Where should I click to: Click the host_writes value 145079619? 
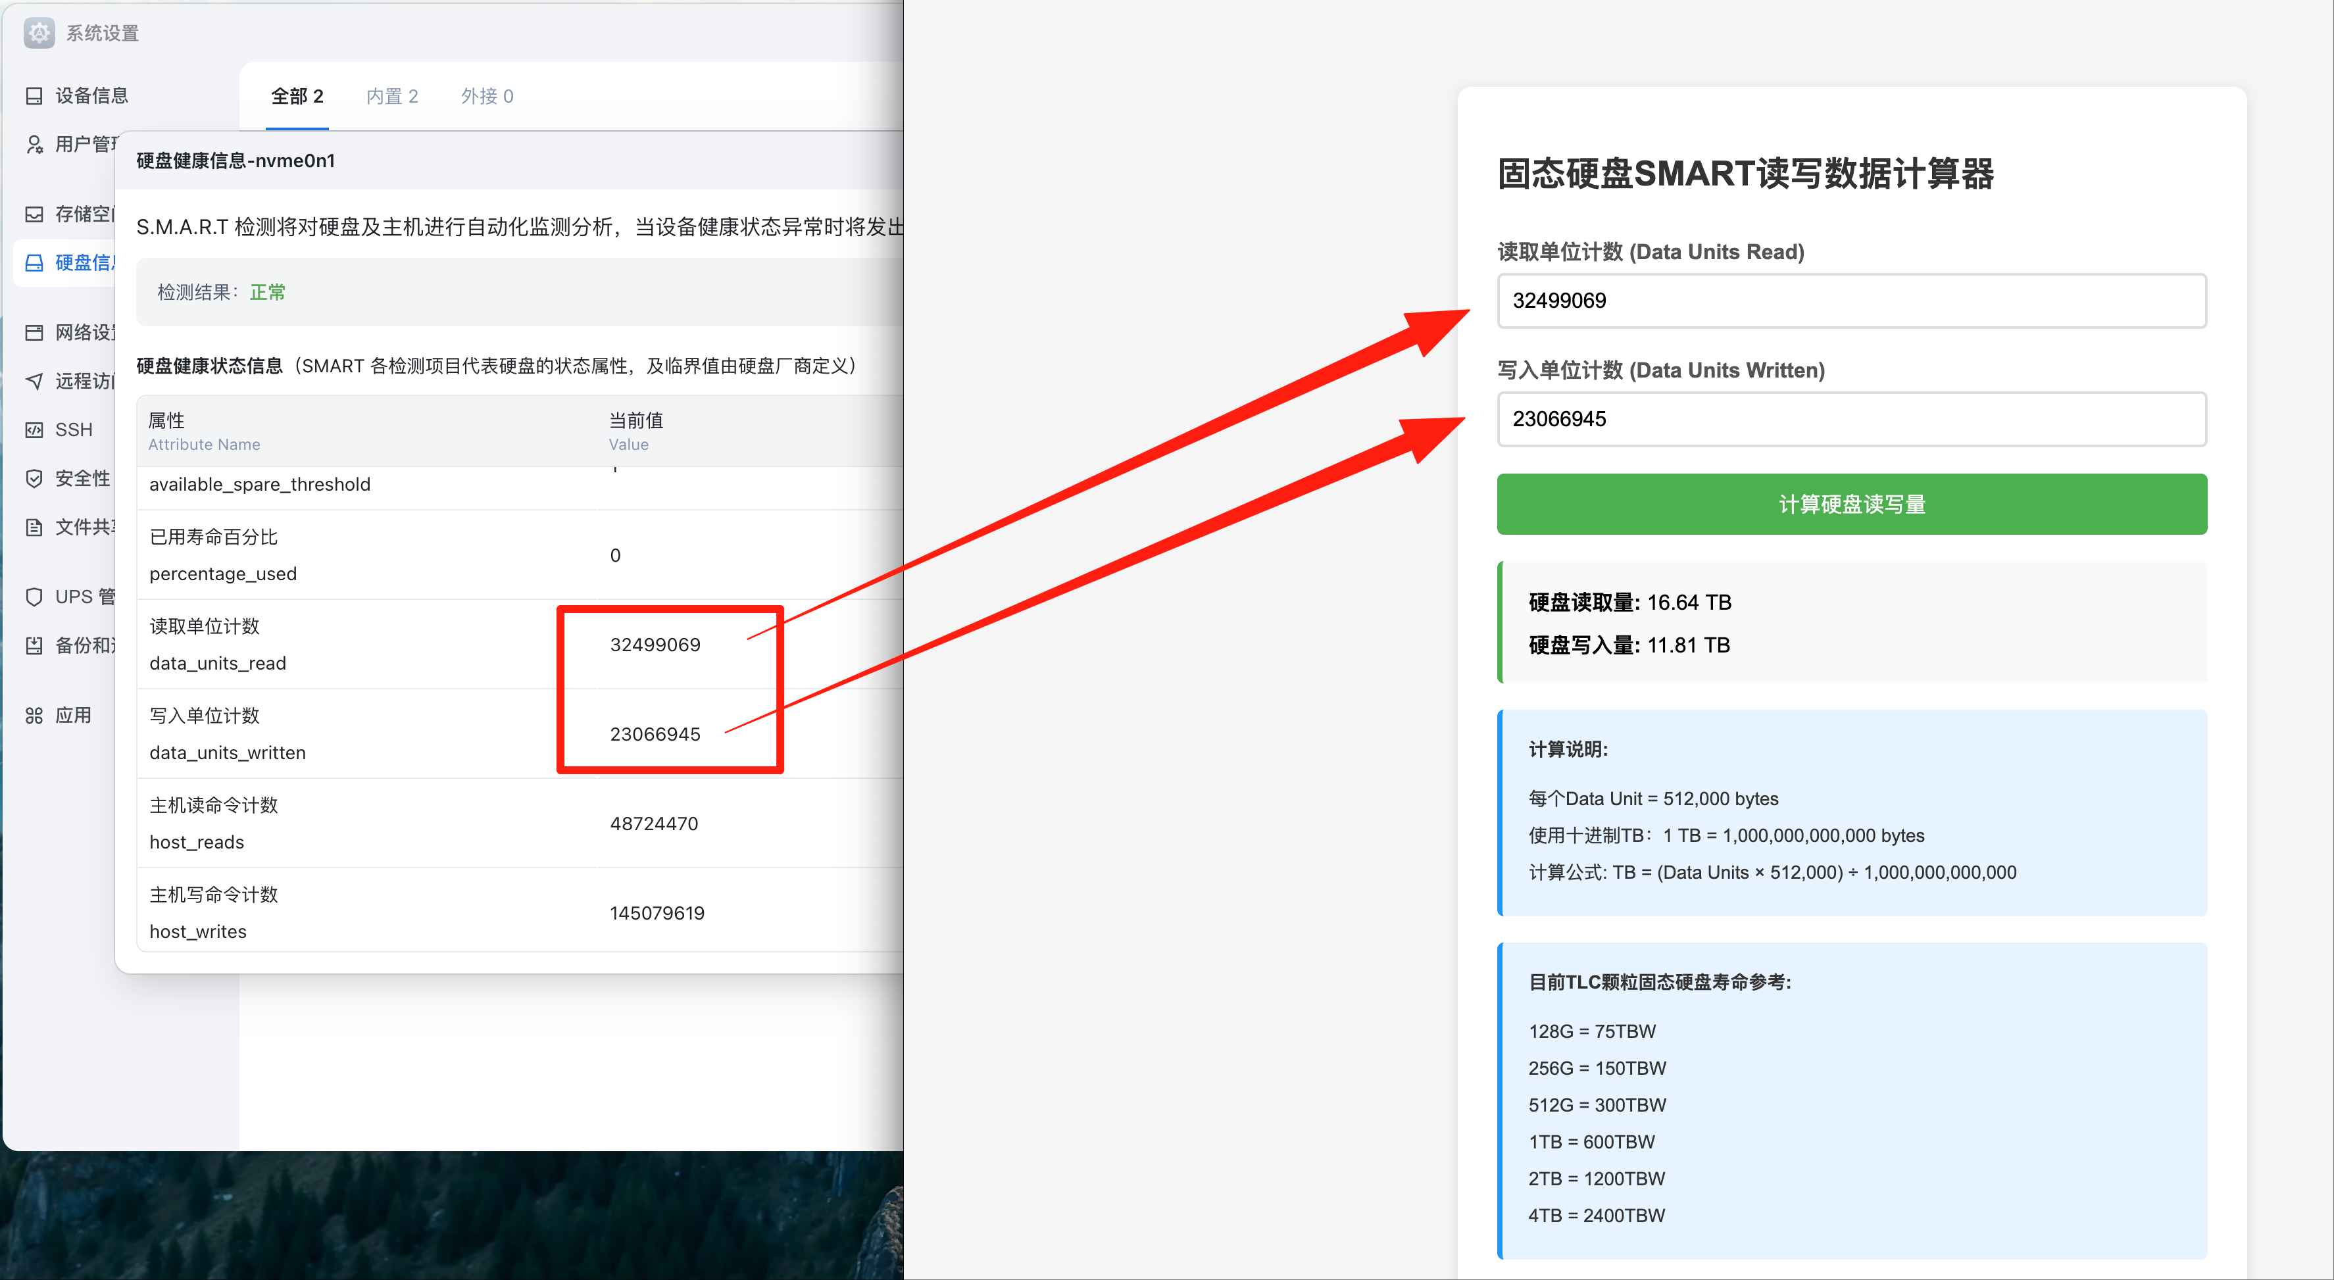point(657,913)
